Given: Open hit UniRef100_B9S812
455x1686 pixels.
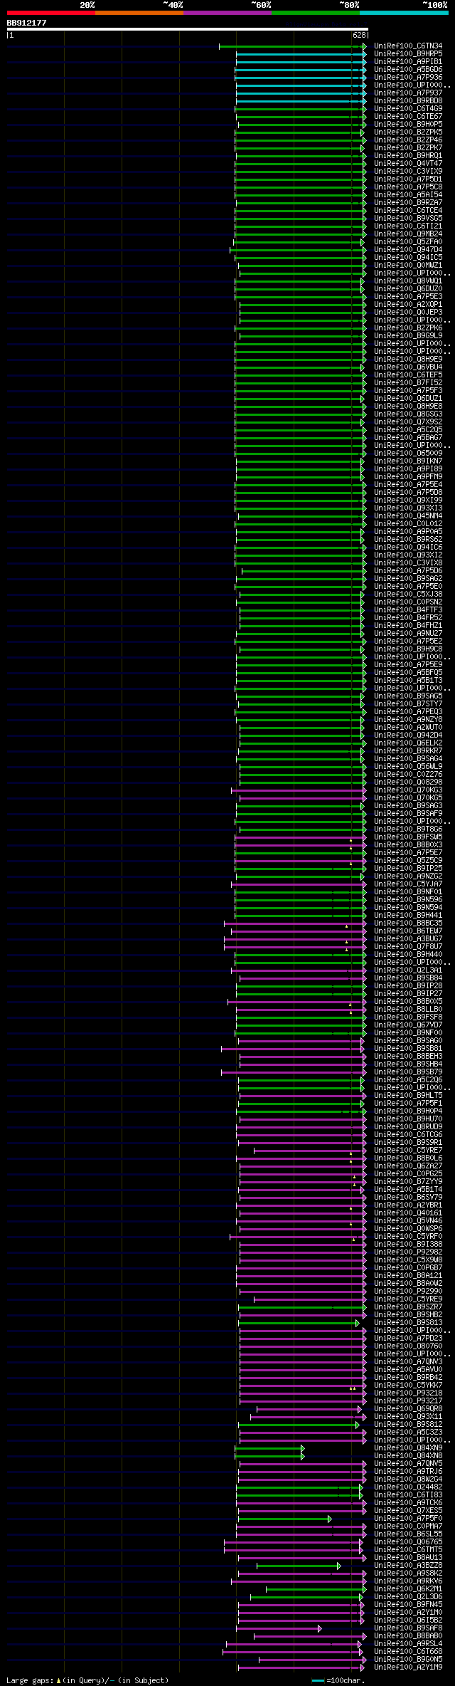Looking at the screenshot, I should pyautogui.click(x=408, y=1425).
